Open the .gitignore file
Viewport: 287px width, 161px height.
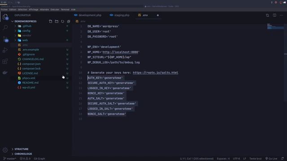(x=28, y=55)
